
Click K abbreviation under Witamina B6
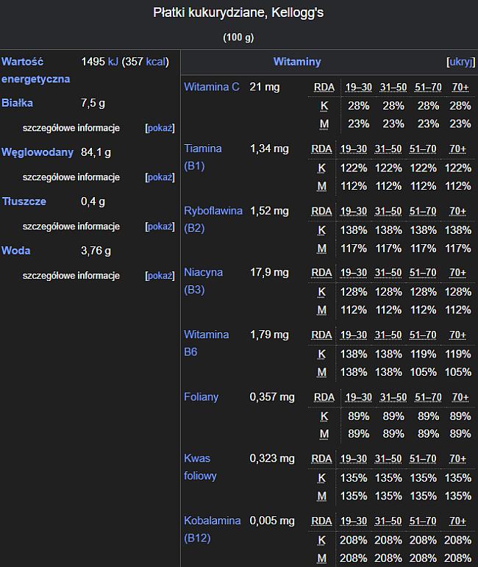[x=322, y=354]
